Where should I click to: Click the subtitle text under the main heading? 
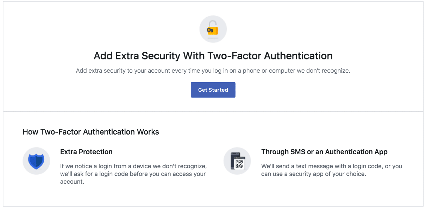tap(213, 71)
